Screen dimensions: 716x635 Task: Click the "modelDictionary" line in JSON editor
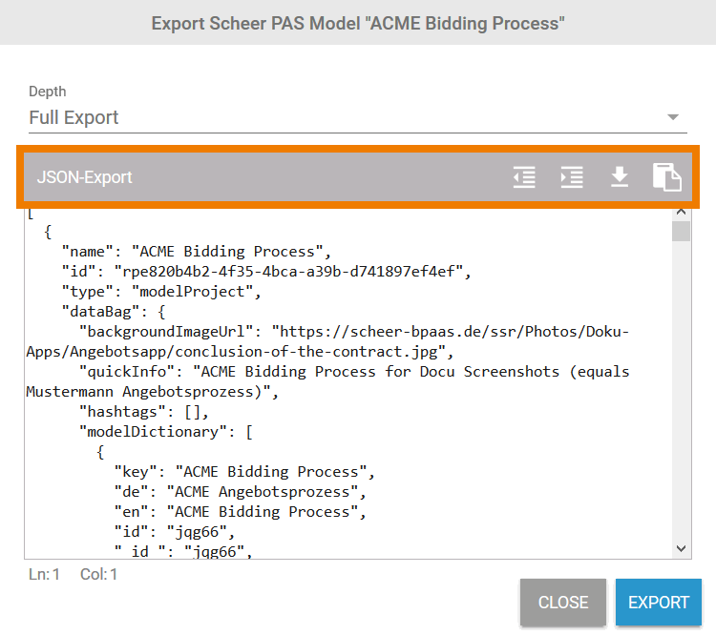[x=165, y=432]
